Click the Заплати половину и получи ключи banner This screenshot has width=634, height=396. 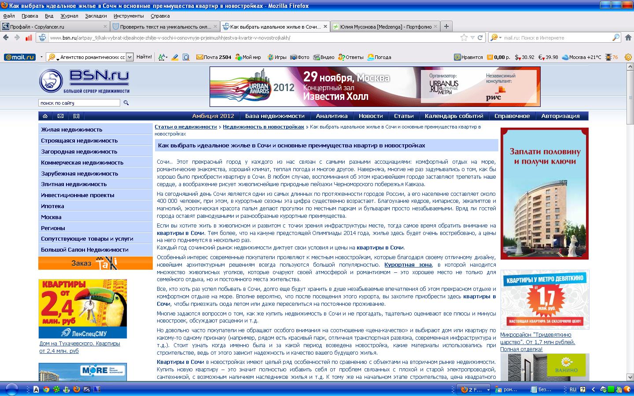pos(545,194)
